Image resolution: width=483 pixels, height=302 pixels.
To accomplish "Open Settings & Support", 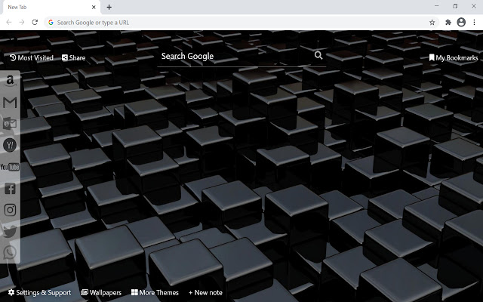I will click(x=39, y=292).
